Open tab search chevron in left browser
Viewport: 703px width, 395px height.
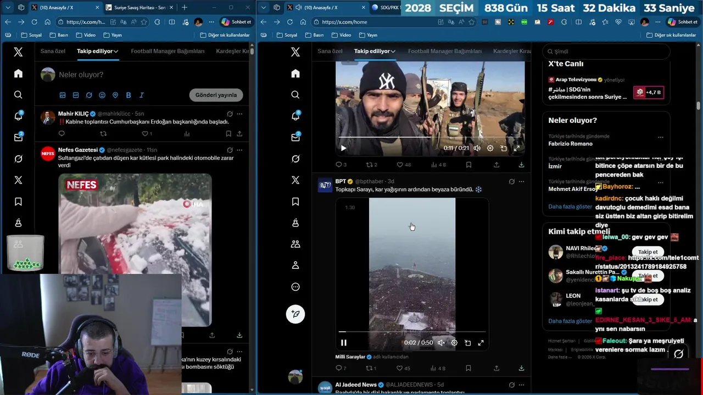(x=7, y=7)
